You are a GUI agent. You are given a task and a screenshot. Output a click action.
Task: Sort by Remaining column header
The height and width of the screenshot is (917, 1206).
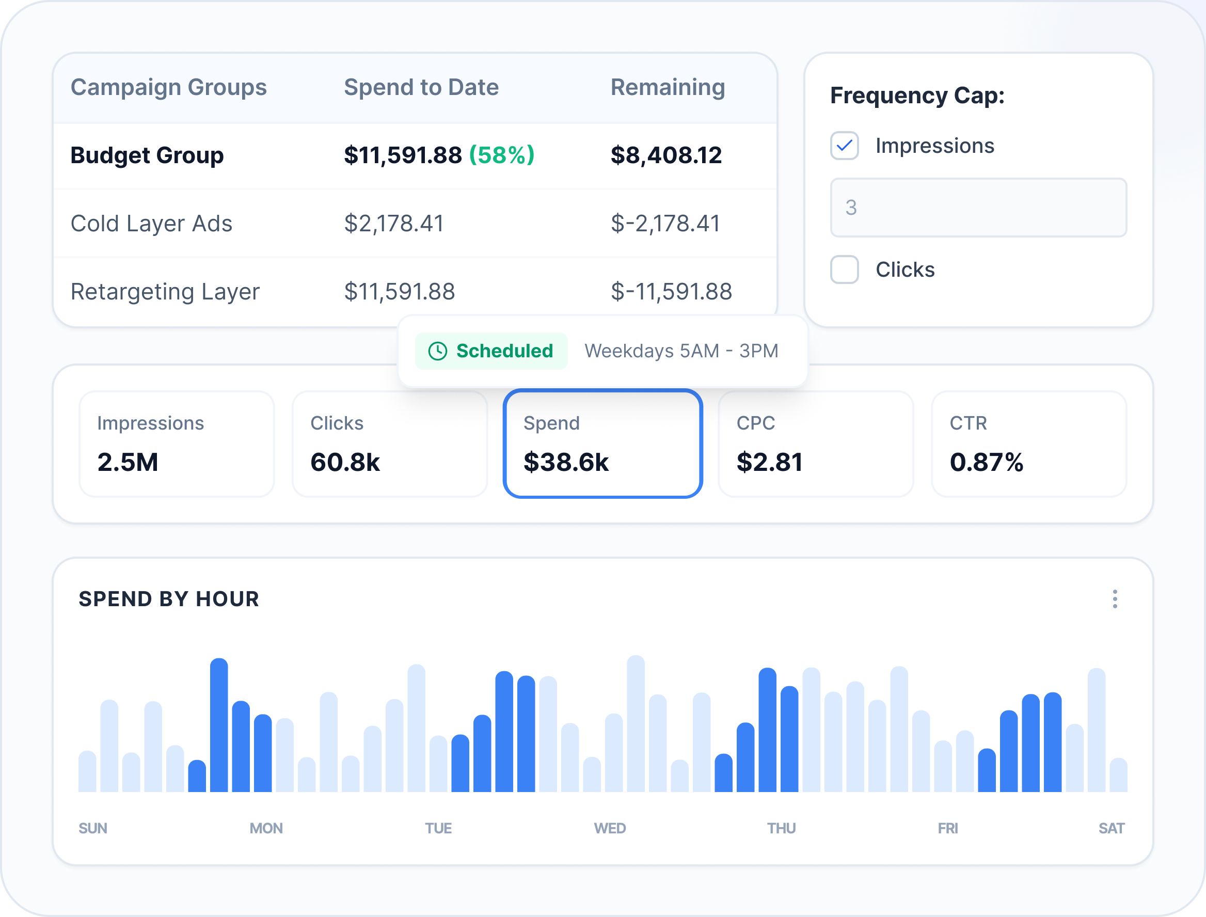point(668,87)
